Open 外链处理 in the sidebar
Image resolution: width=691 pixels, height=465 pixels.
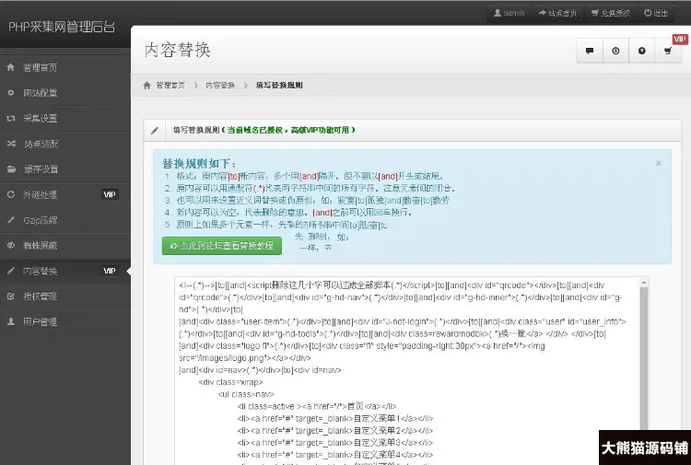pyautogui.click(x=65, y=194)
